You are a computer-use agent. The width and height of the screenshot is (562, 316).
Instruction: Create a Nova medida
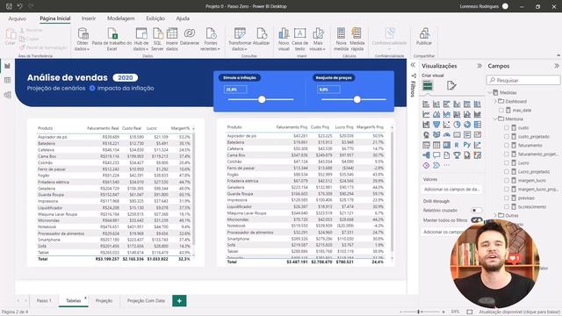pyautogui.click(x=341, y=39)
